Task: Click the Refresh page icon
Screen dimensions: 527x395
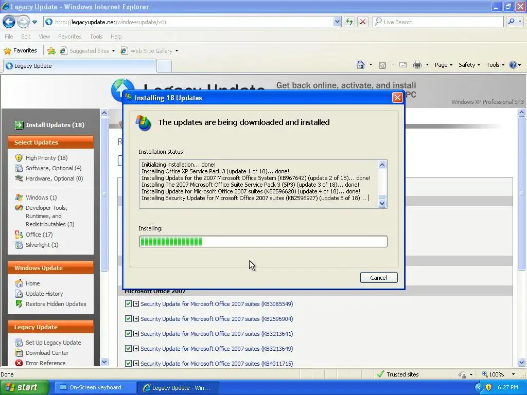Action: [349, 22]
